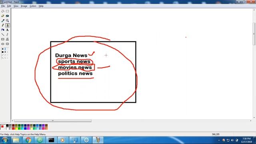
Task: Open the volume control in system tray
Action: coord(232,140)
